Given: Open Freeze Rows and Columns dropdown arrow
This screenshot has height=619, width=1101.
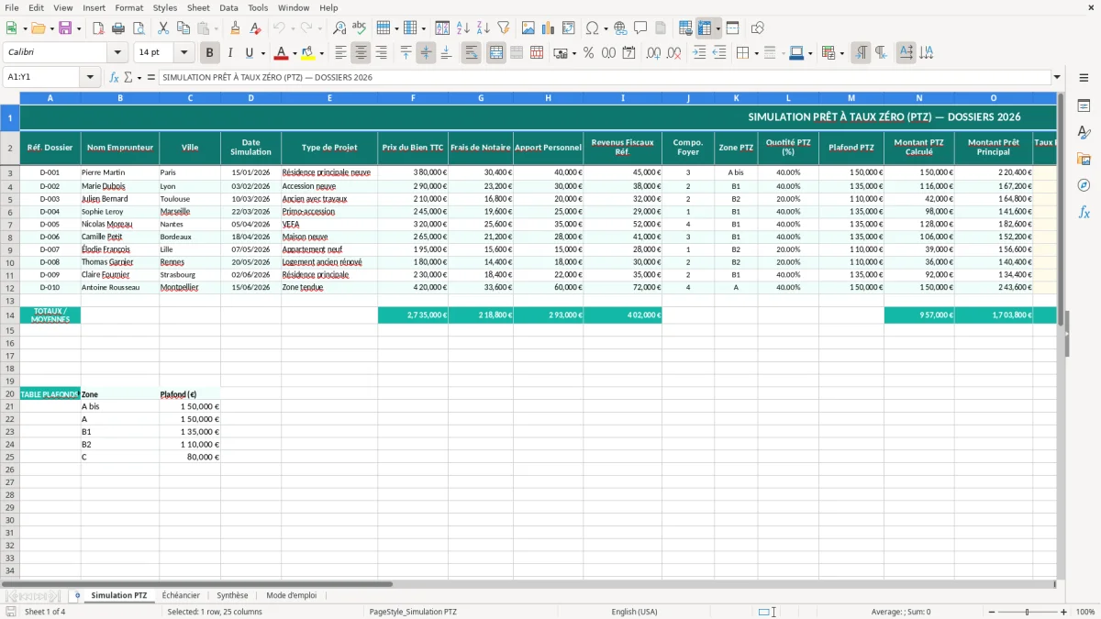Looking at the screenshot, I should pos(718,28).
